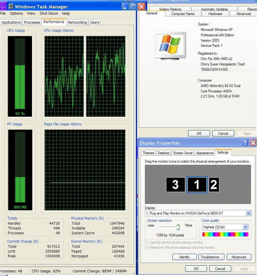
Task: Open the Computer Name tab
Action: (x=183, y=14)
